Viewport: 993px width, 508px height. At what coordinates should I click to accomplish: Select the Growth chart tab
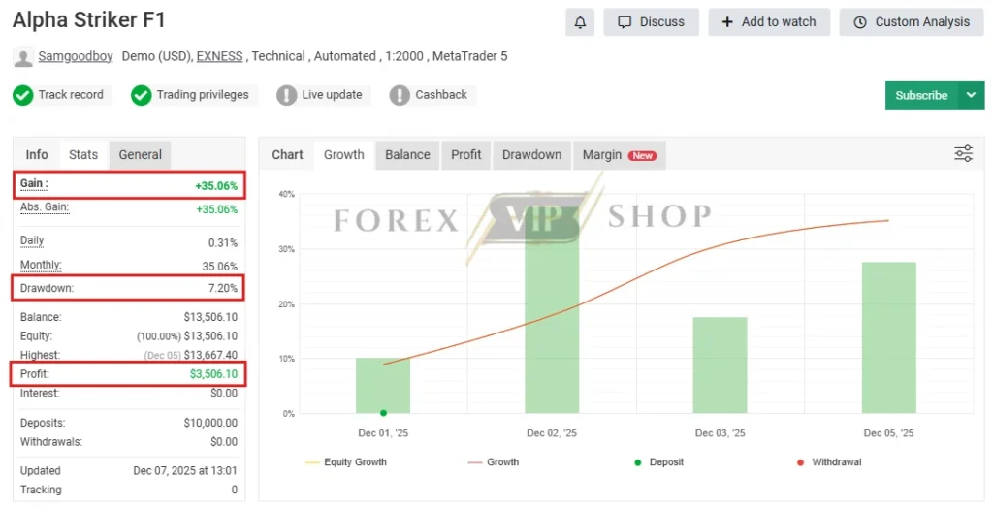point(344,154)
